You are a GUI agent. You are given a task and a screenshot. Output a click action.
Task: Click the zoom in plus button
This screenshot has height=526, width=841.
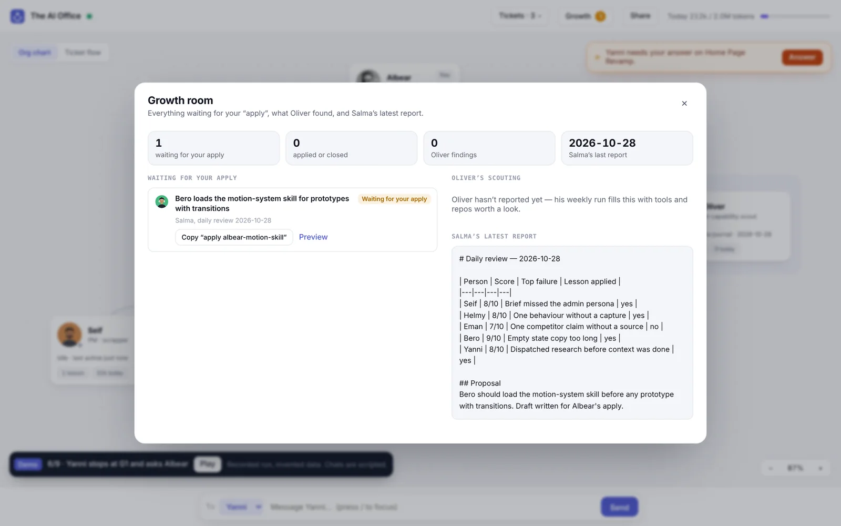(821, 468)
